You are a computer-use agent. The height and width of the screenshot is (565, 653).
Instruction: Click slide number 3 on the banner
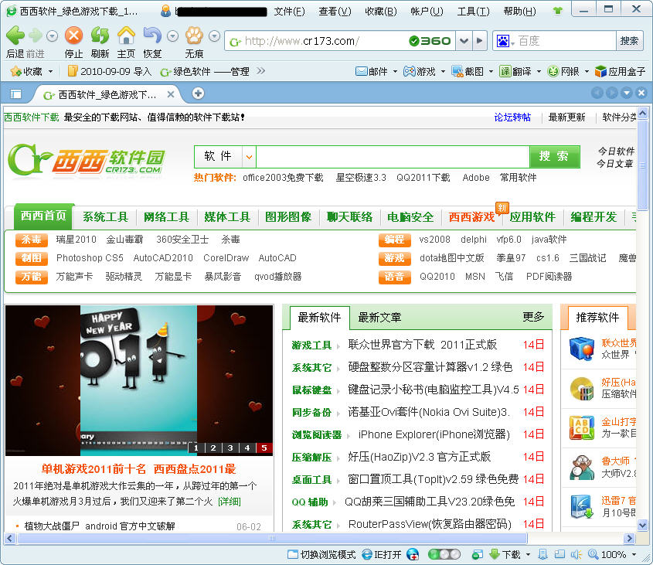pos(230,448)
